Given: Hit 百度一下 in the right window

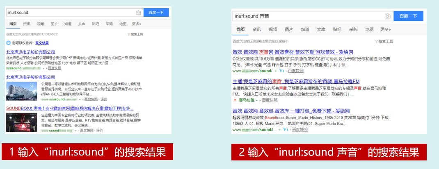Looking at the screenshot, I should click(x=409, y=16).
